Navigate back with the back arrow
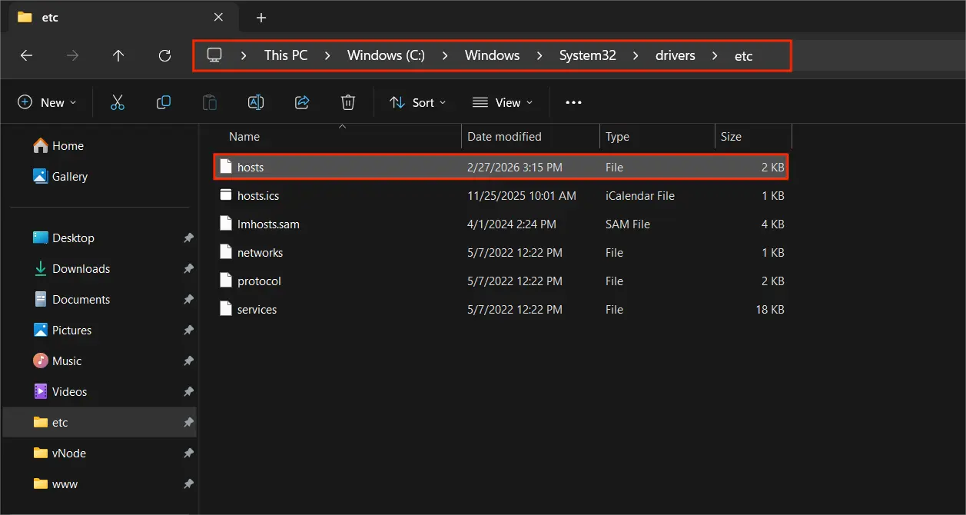 [x=26, y=55]
